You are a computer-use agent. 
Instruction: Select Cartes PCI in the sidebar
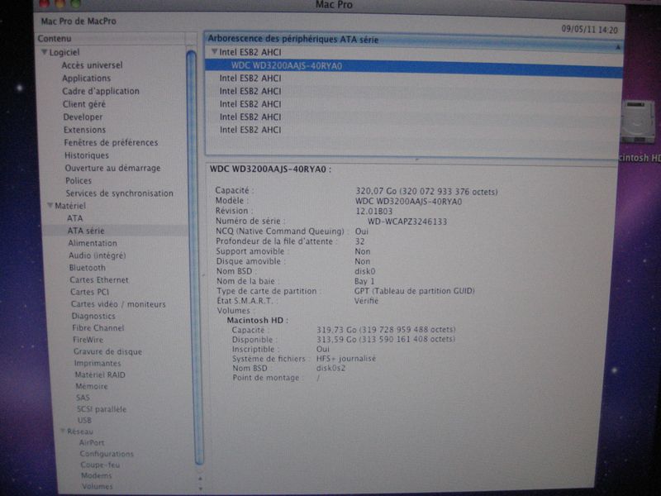(89, 292)
